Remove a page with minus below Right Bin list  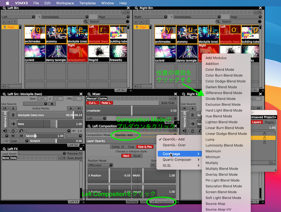point(139,86)
